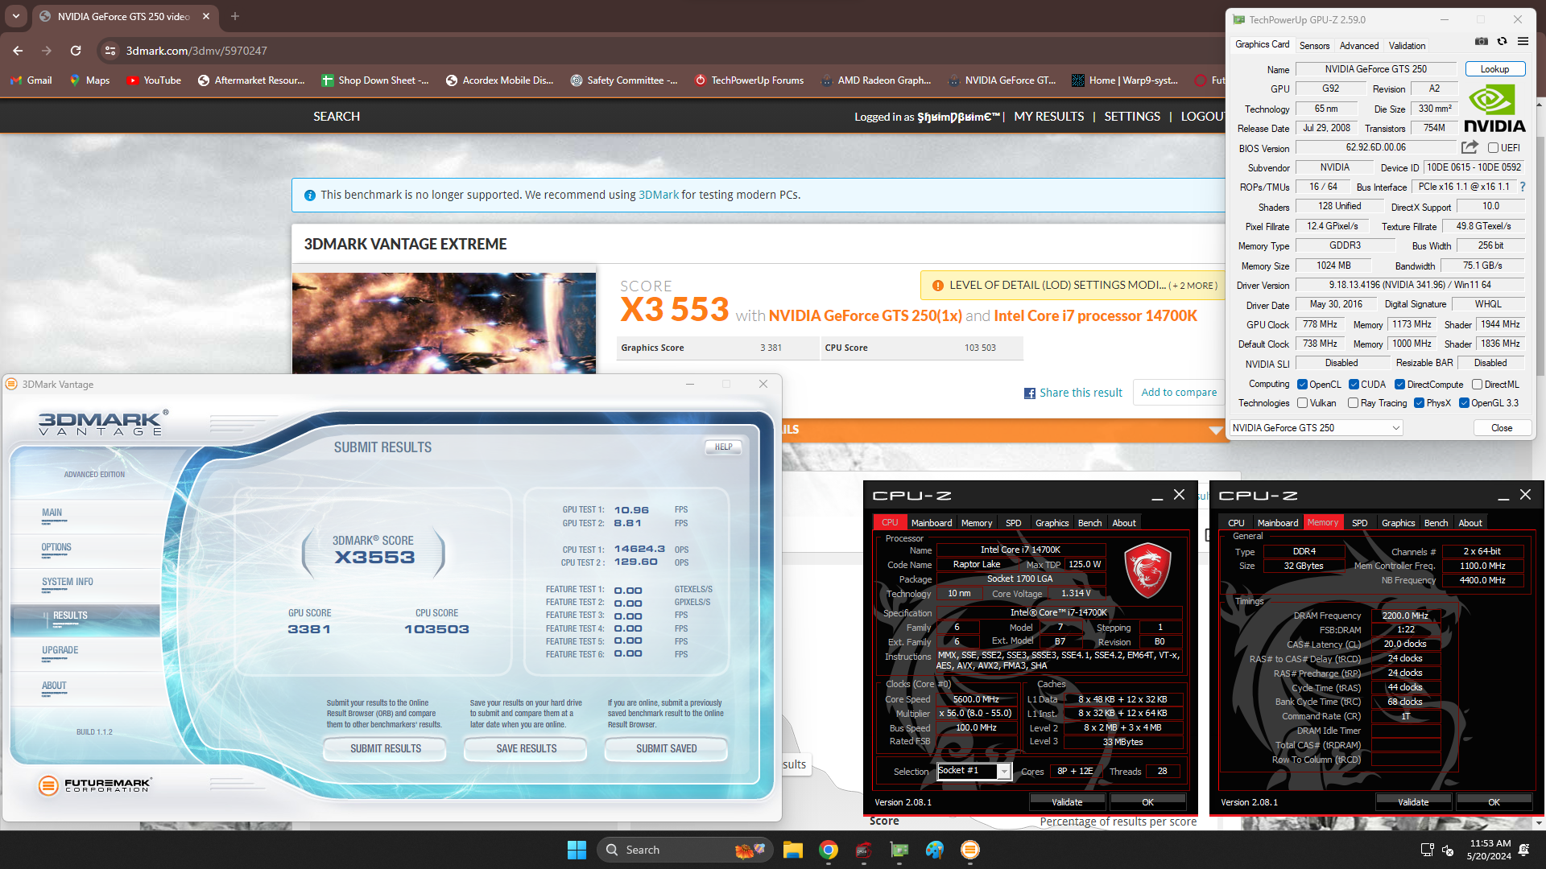
Task: Click the NVIDIA logo in GPU-Z
Action: pyautogui.click(x=1494, y=109)
